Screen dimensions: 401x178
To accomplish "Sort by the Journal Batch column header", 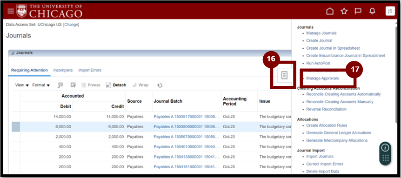I will pos(168,101).
